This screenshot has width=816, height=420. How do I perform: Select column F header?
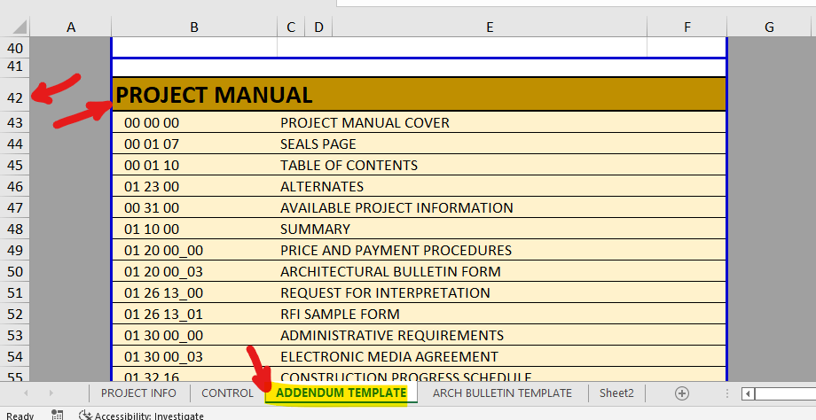click(687, 27)
